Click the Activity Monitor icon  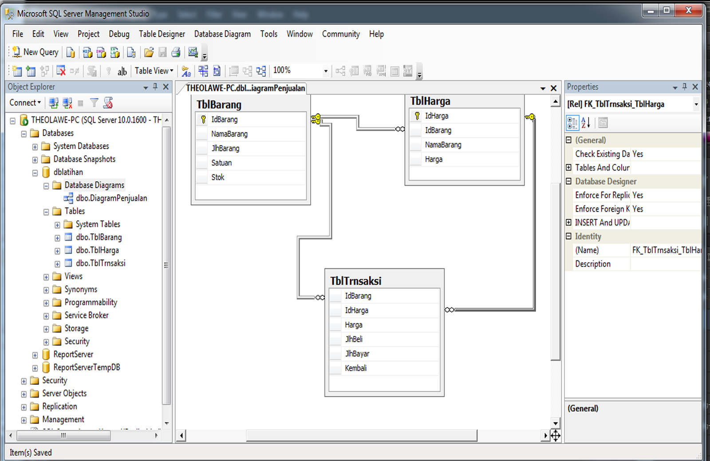[x=193, y=52]
